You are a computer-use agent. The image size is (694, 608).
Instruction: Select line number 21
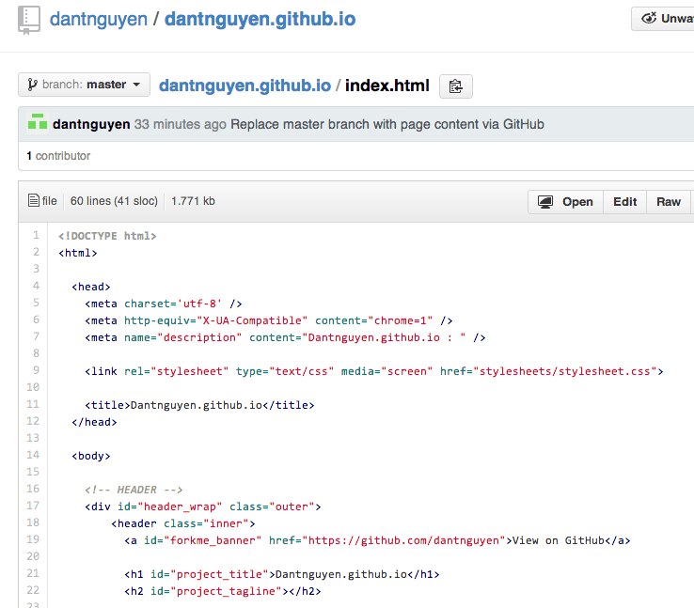(33, 573)
